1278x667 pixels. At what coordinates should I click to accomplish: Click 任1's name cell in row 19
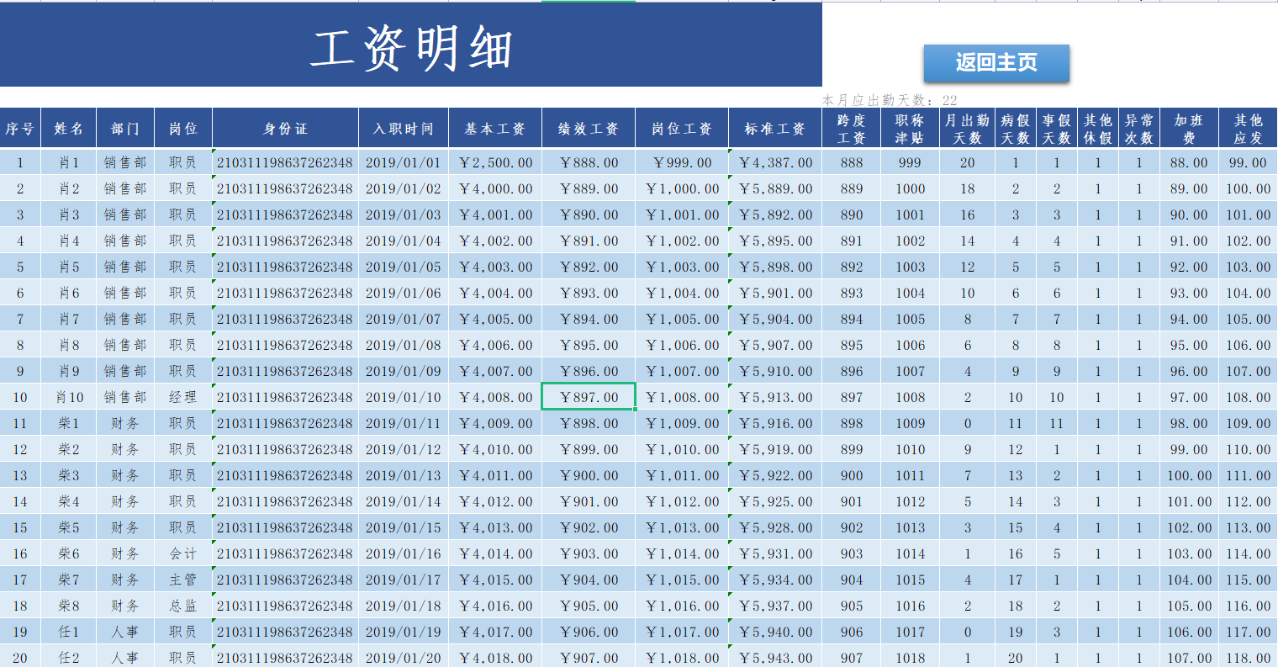click(x=69, y=631)
